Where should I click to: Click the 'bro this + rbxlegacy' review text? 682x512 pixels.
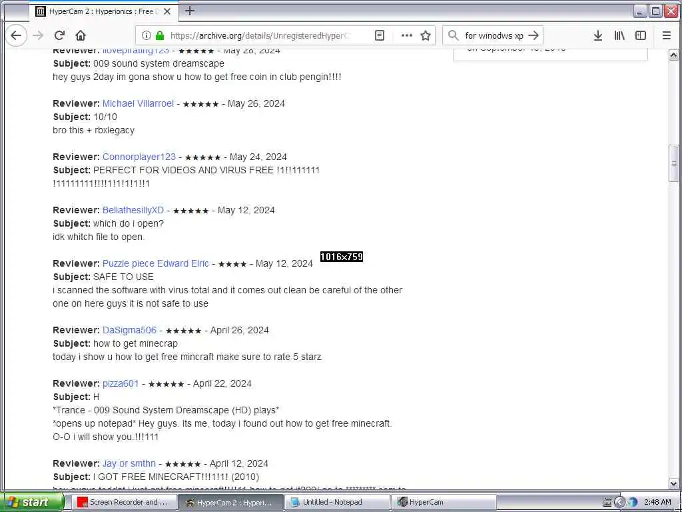click(x=93, y=130)
